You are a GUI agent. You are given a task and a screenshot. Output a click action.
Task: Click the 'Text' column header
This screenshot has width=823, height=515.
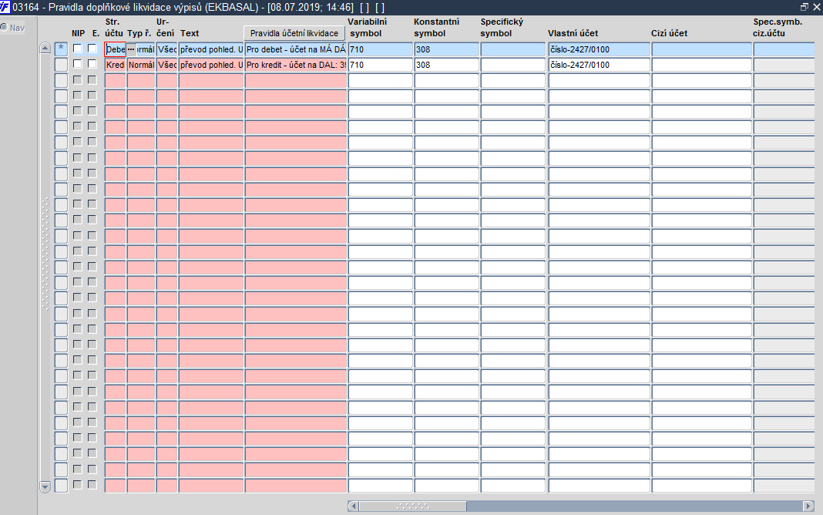pos(190,33)
